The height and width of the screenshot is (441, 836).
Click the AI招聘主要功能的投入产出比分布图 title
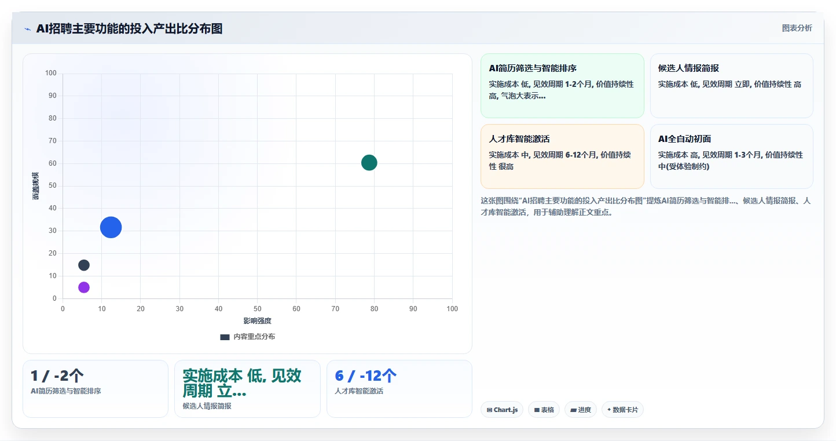click(x=129, y=28)
